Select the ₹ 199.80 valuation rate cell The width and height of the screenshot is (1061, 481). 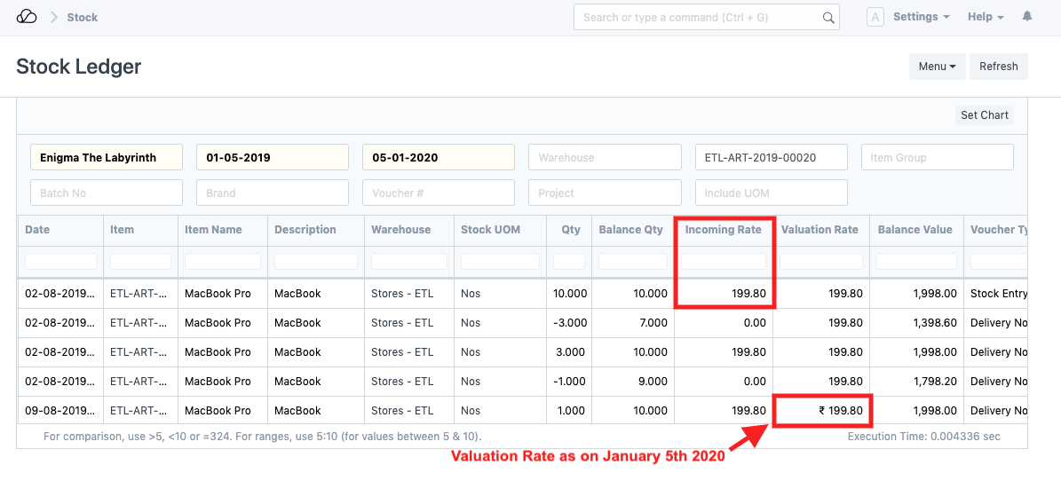(x=822, y=411)
